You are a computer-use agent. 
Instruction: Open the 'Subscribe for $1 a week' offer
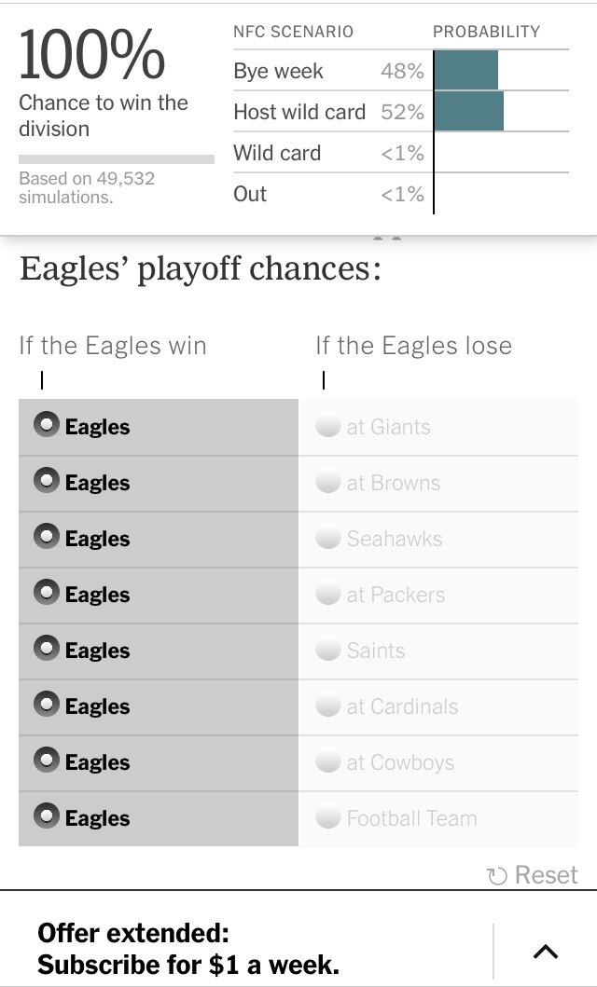188,949
